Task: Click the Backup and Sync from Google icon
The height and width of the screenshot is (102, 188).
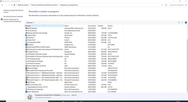Action: tap(26, 33)
